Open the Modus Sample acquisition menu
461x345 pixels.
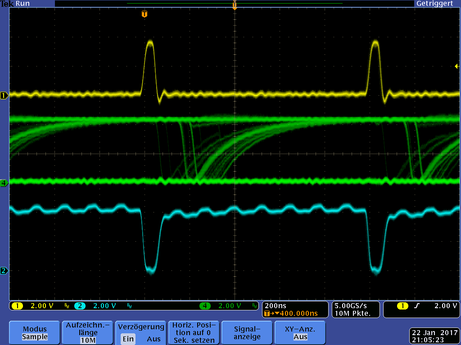coord(35,332)
